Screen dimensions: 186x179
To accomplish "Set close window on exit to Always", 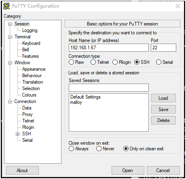I will coord(71,149).
